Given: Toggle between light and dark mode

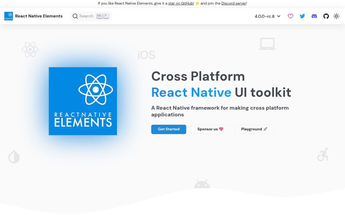Looking at the screenshot, I should pyautogui.click(x=336, y=16).
